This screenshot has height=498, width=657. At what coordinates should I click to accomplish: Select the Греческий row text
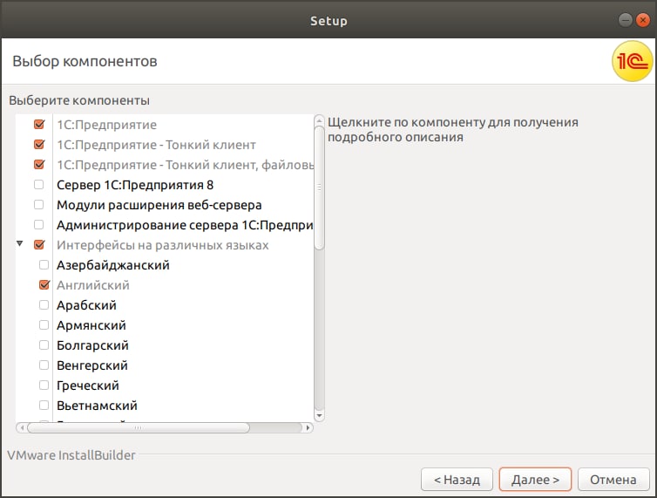click(88, 385)
